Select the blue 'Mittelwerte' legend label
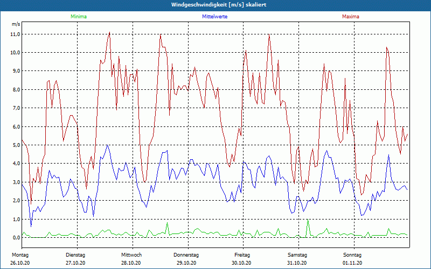This screenshot has width=431, height=269. [214, 17]
